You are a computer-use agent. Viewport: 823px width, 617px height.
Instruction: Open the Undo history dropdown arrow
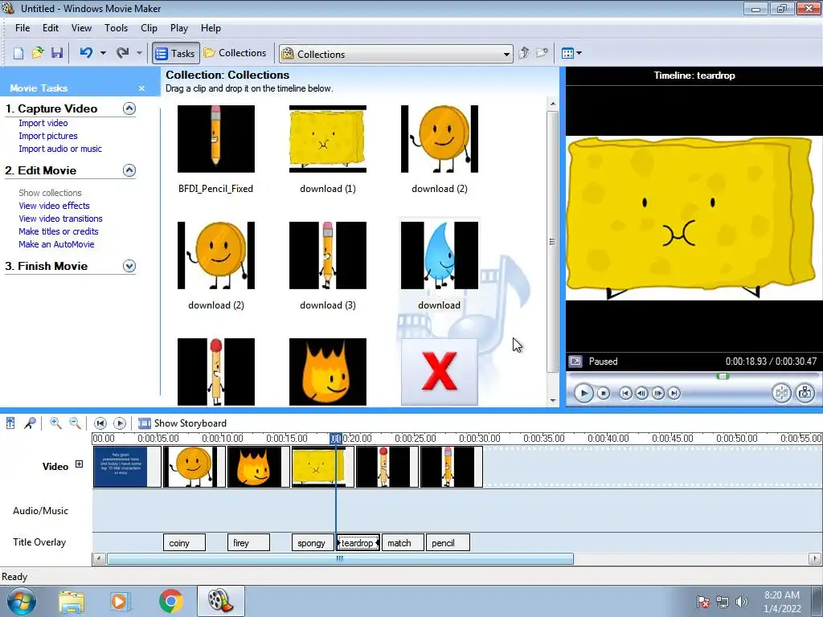click(103, 53)
